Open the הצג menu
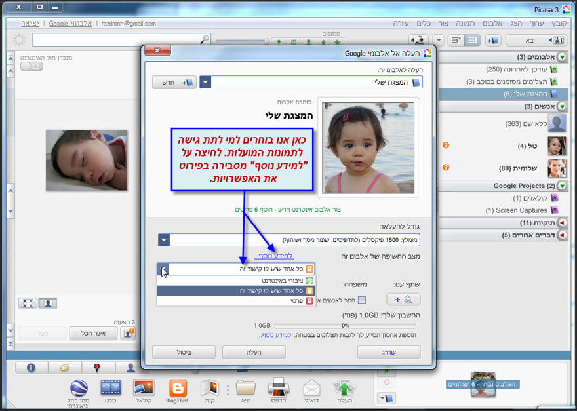 (x=516, y=23)
